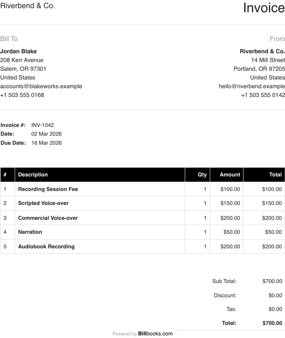Click due date 16 Mar 2026
Screen dimensions: 285x338
point(46,143)
